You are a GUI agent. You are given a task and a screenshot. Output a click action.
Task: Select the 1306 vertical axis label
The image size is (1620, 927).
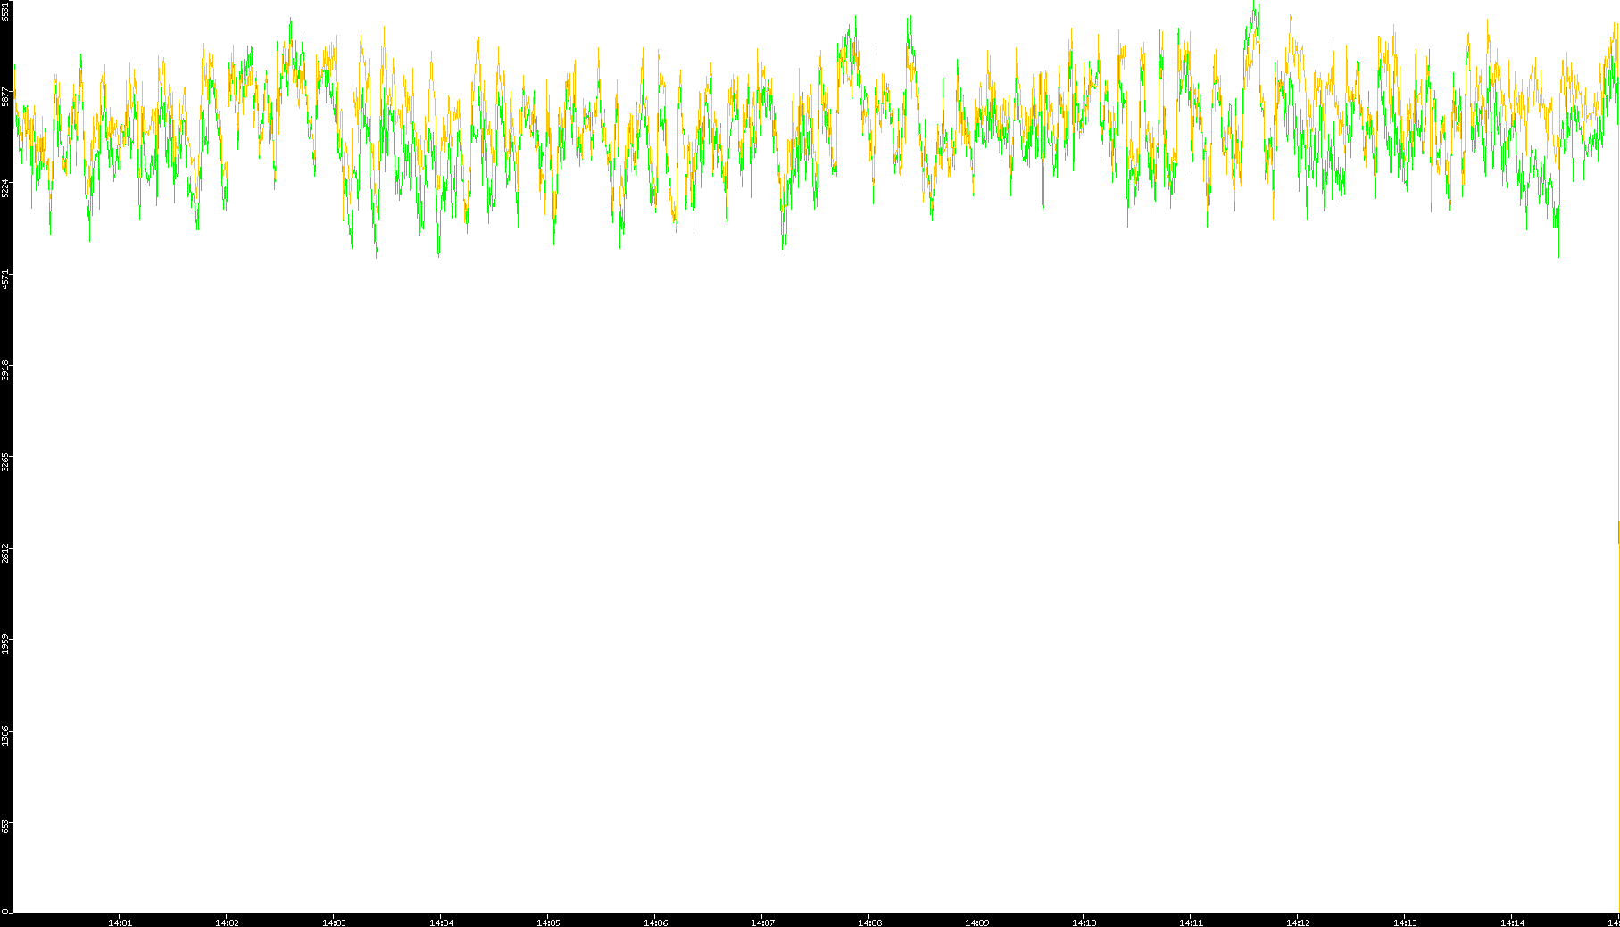tap(6, 735)
